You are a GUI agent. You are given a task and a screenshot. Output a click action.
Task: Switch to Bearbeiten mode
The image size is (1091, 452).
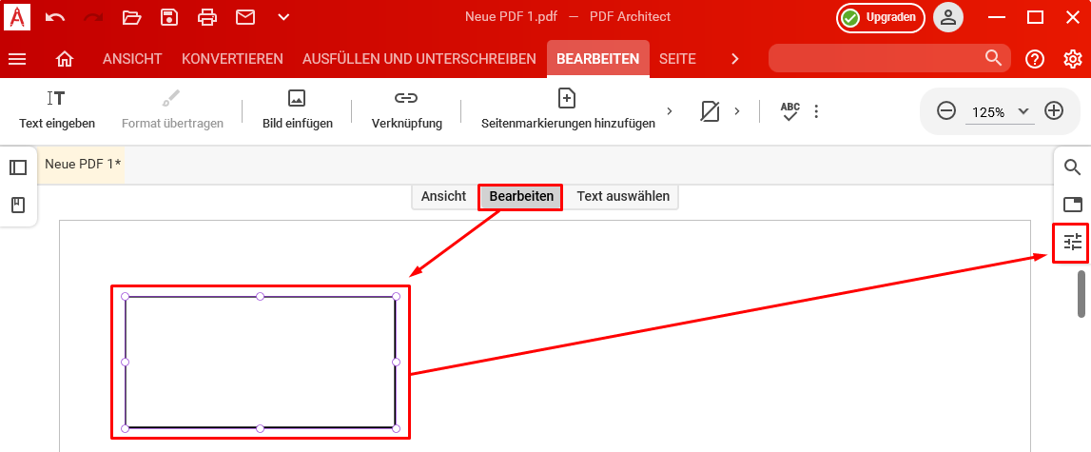[521, 196]
